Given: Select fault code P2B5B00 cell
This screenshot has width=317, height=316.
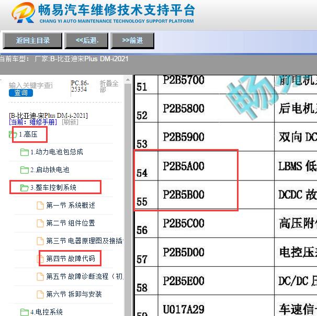Looking at the screenshot, I should [x=216, y=195].
